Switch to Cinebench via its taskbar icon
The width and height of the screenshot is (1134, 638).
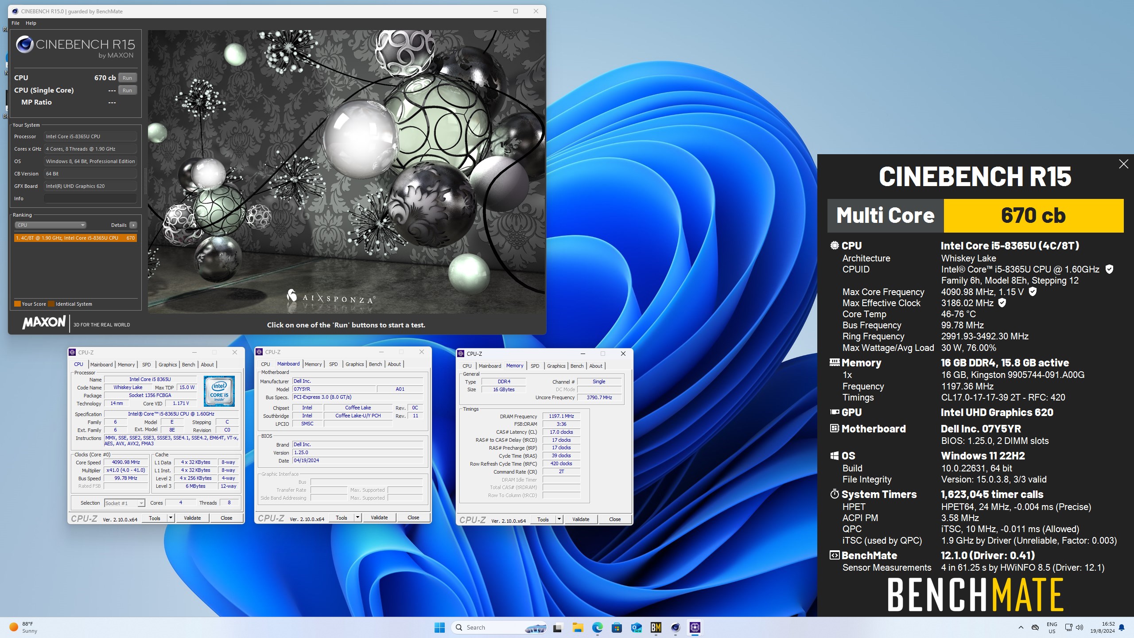pyautogui.click(x=675, y=627)
